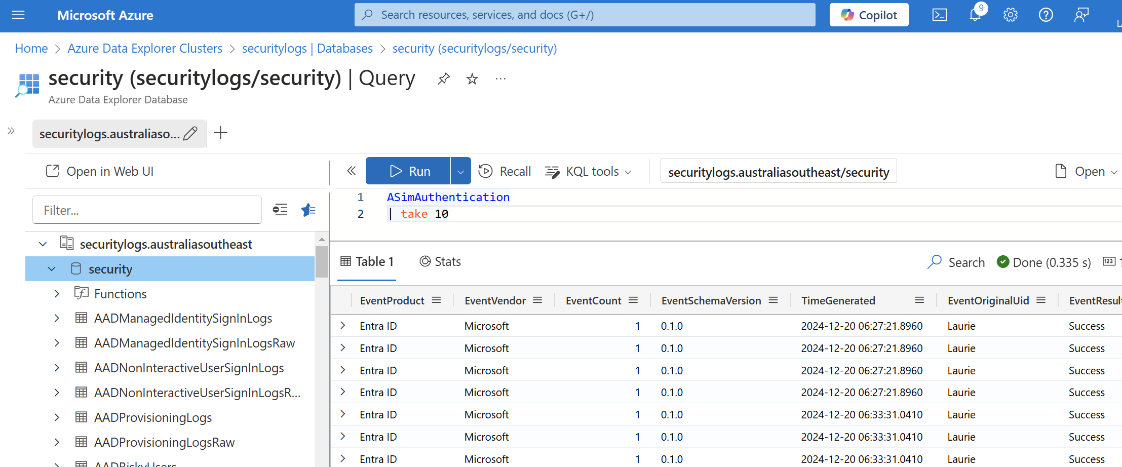
Task: Select the security database row
Action: point(170,269)
